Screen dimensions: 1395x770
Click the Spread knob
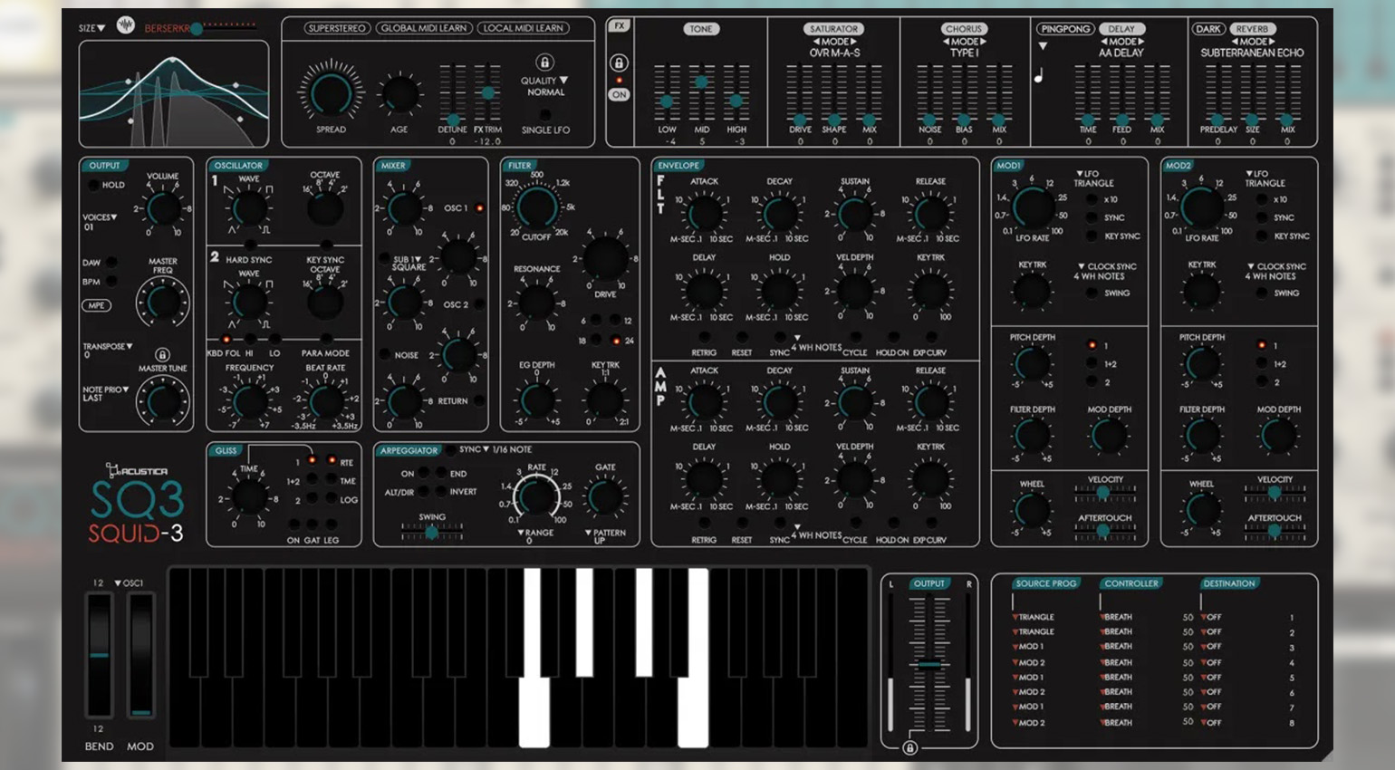(x=331, y=93)
